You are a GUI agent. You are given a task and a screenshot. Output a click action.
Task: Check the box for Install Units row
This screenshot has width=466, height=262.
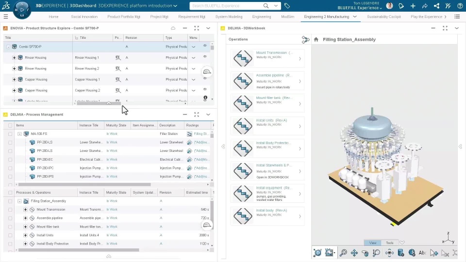[10, 235]
